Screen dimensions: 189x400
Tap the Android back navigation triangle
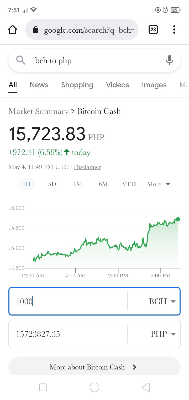point(146,387)
